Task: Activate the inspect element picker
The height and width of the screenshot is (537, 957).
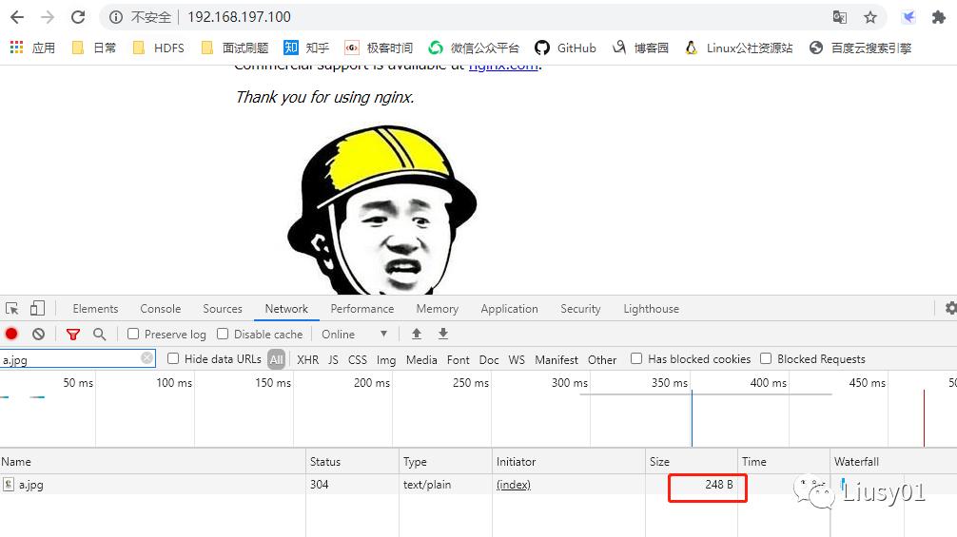Action: tap(11, 309)
